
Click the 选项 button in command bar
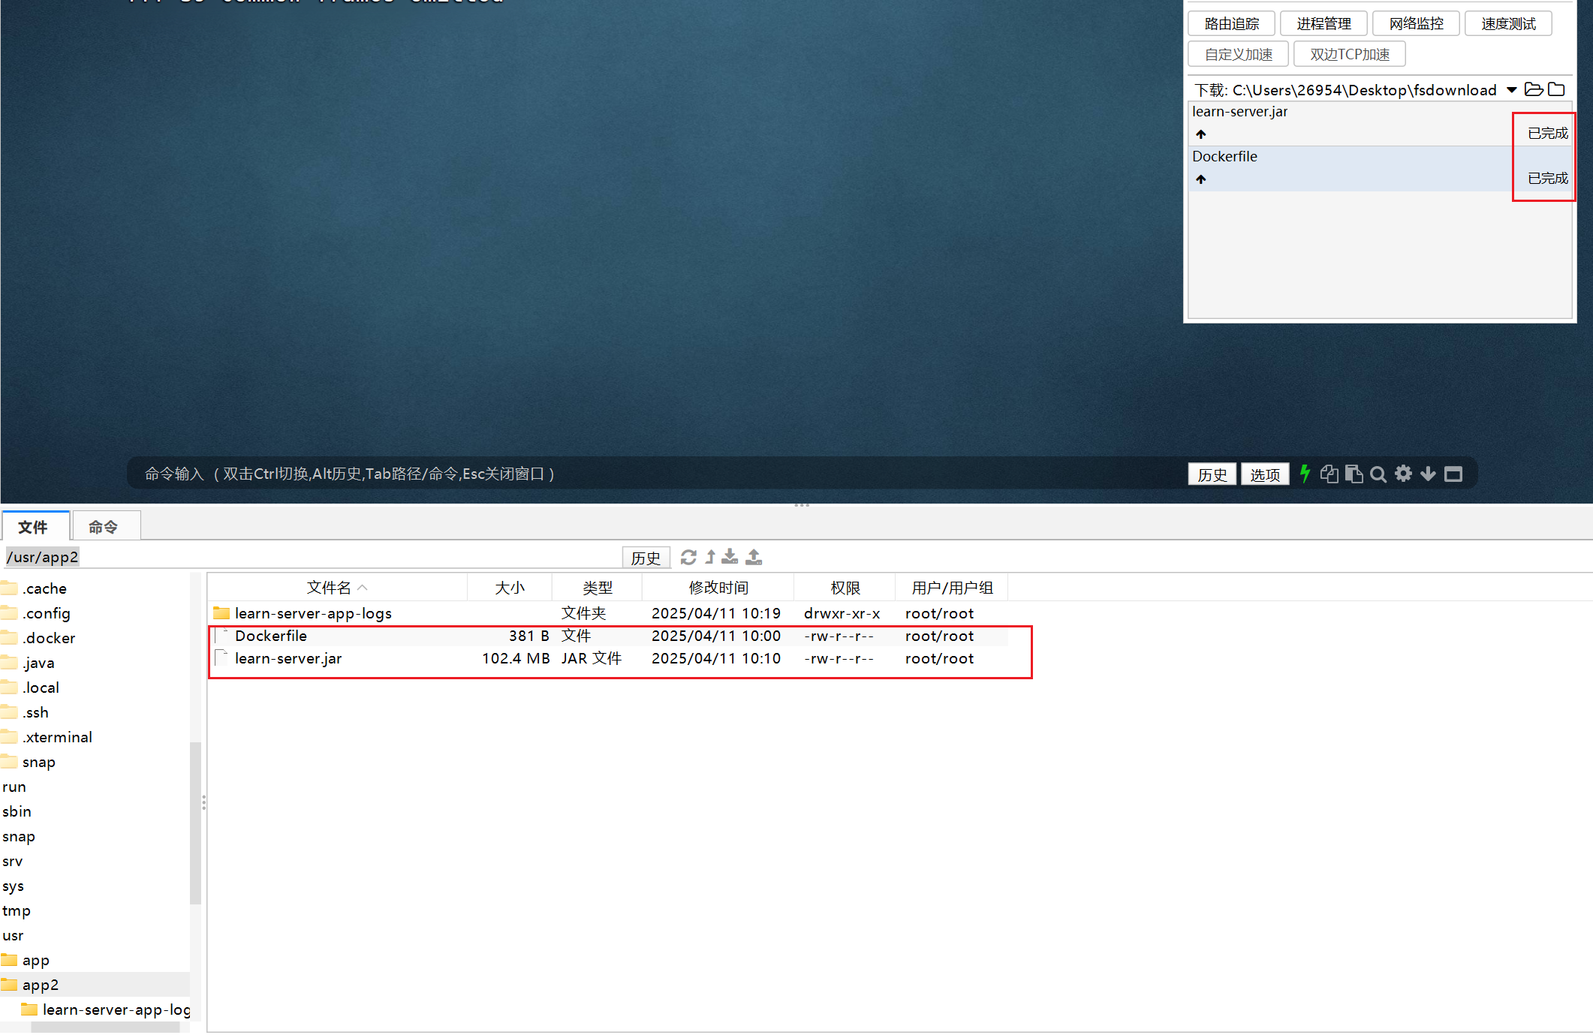1264,474
